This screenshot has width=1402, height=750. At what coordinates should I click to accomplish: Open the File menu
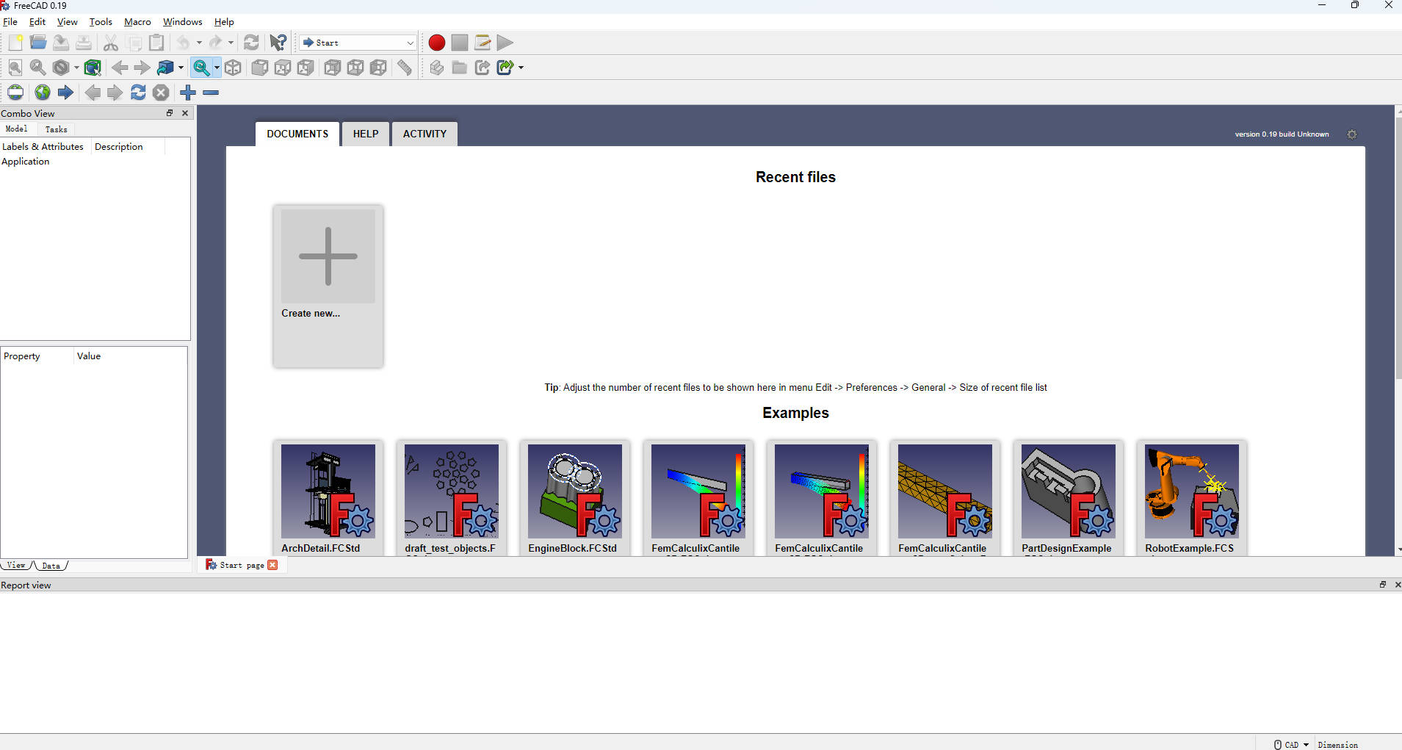(10, 21)
